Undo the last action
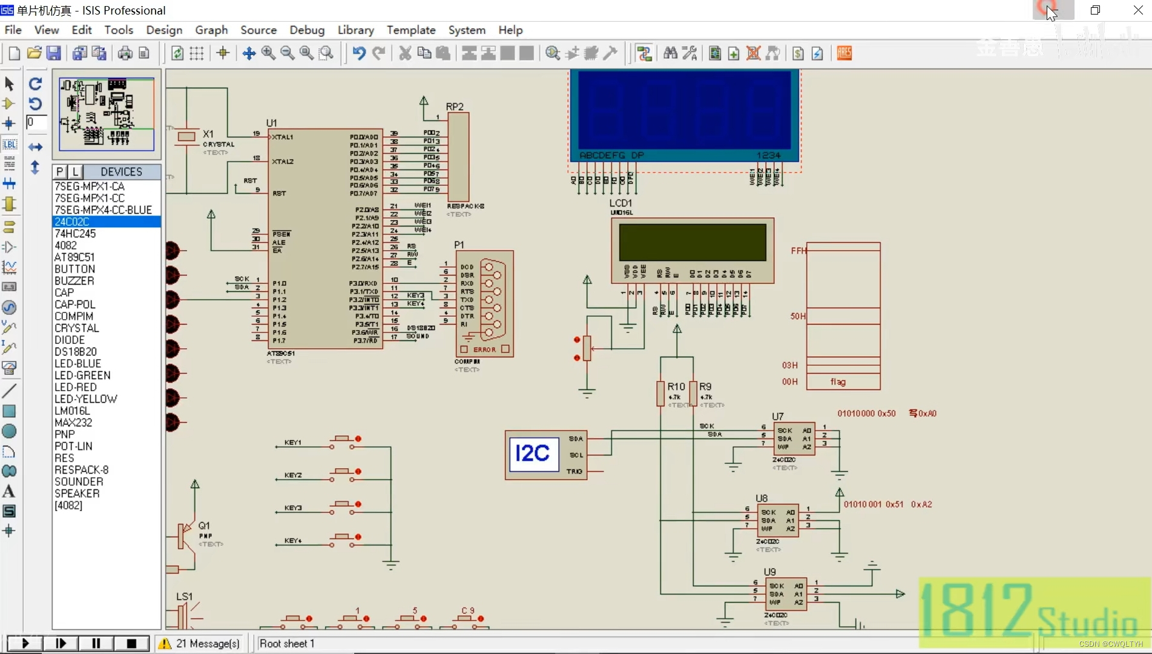 pos(359,53)
